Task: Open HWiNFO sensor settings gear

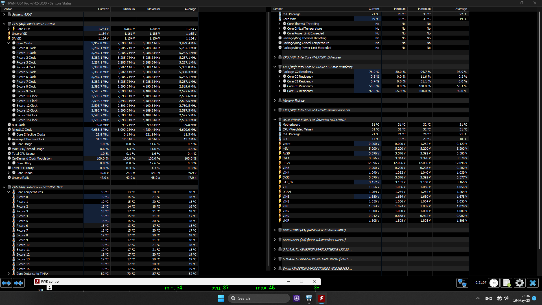Action: pos(520,283)
